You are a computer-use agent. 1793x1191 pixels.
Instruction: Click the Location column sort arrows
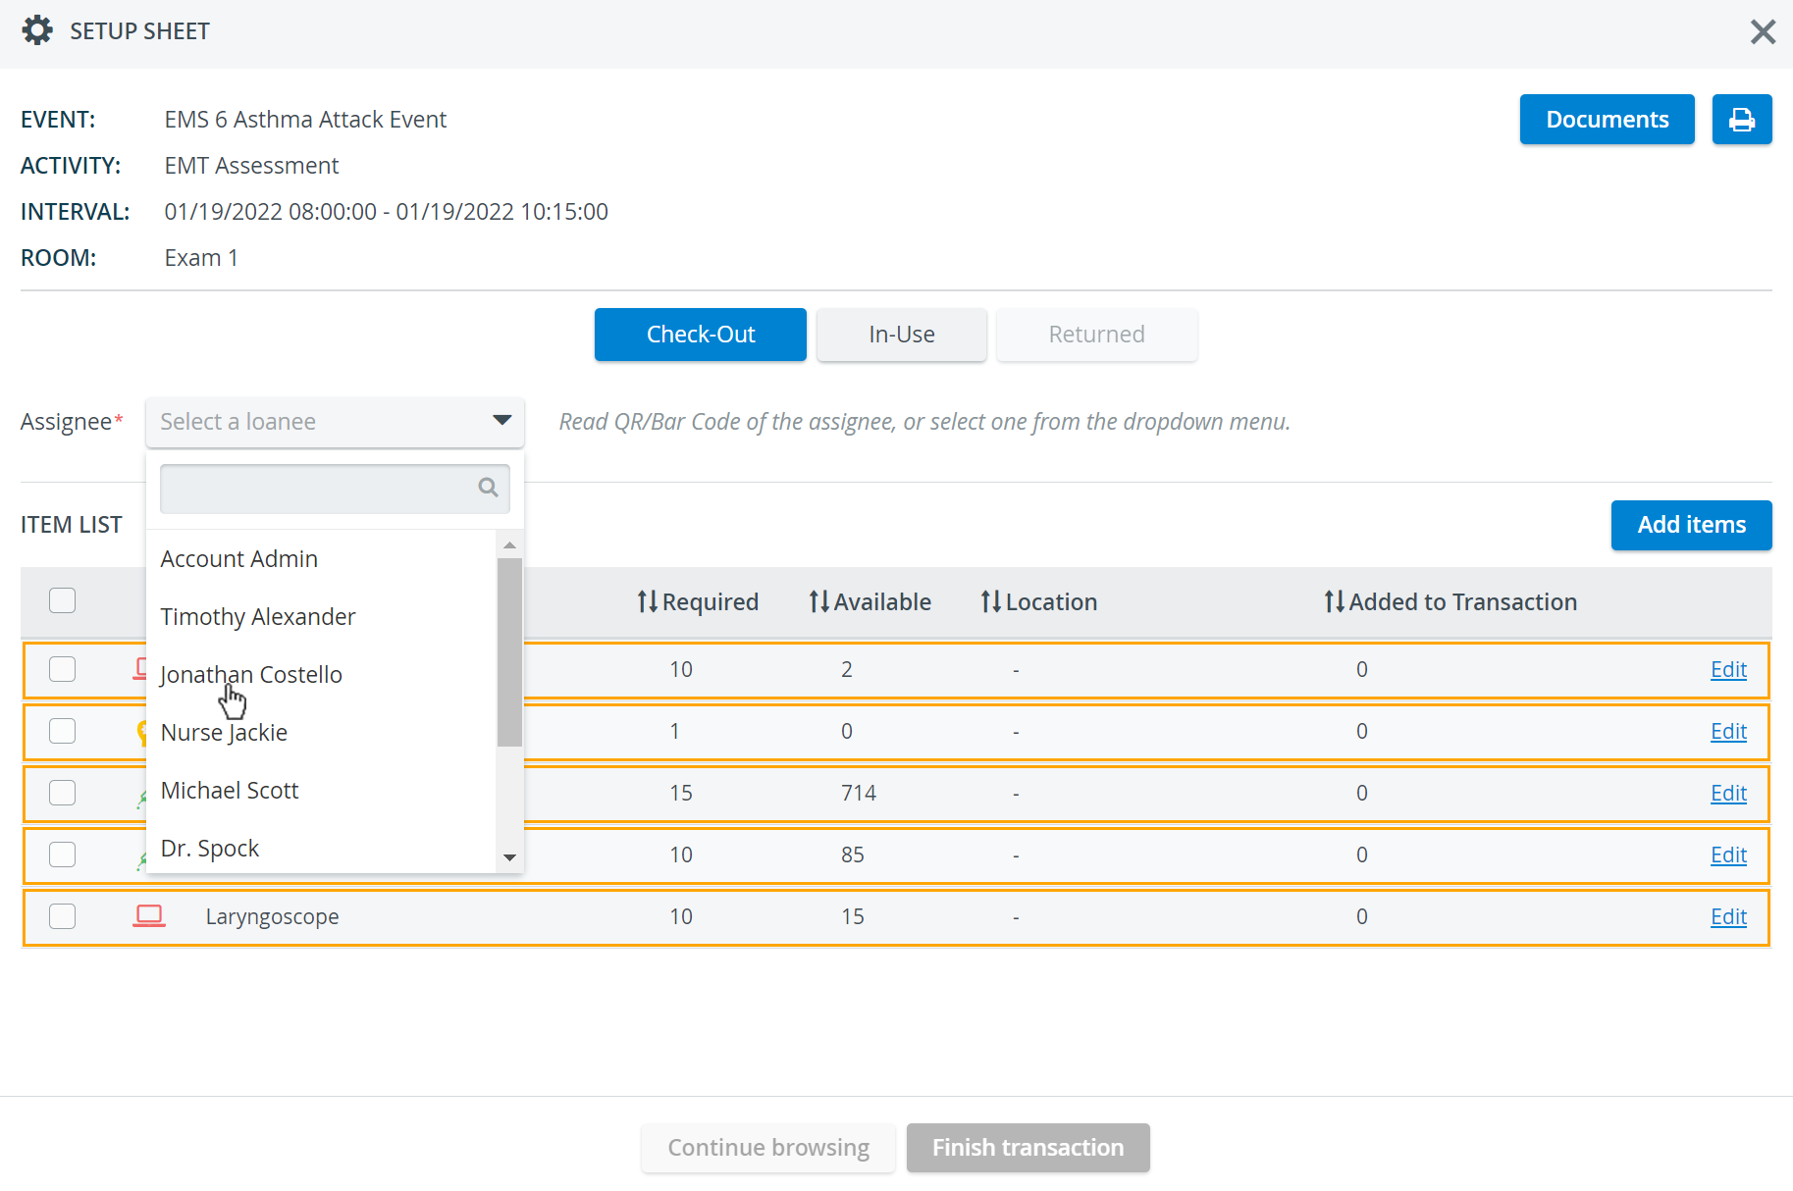[x=990, y=601]
